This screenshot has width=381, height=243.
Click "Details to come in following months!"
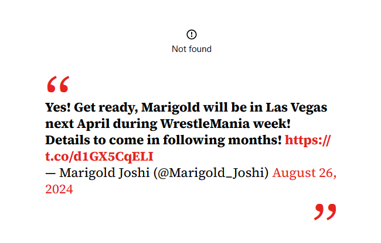[164, 140]
